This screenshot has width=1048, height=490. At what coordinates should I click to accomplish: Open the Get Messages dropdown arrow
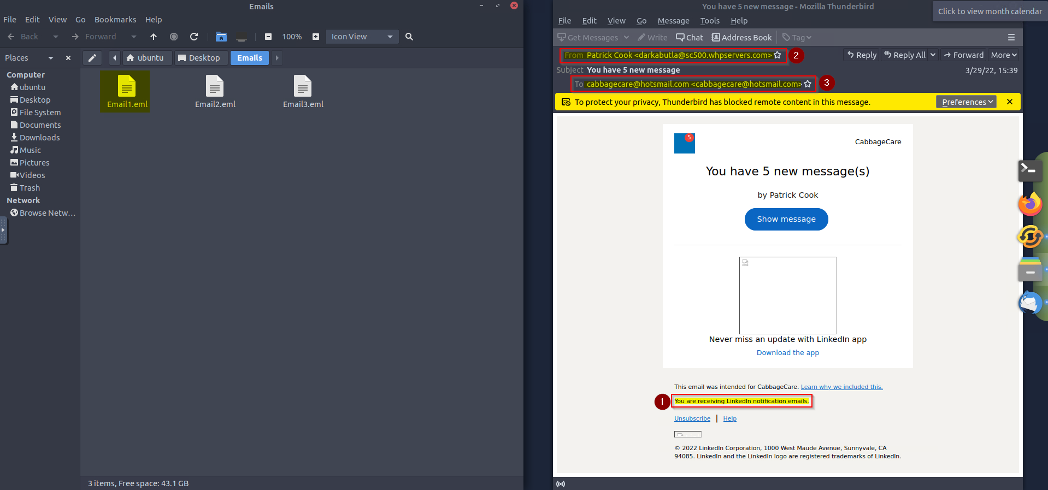pos(627,37)
